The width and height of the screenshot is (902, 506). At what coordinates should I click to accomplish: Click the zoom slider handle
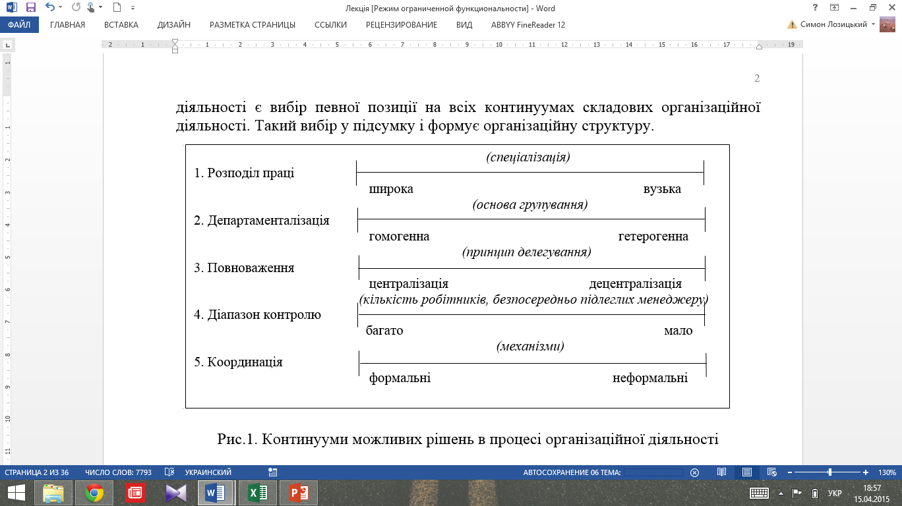(x=829, y=472)
